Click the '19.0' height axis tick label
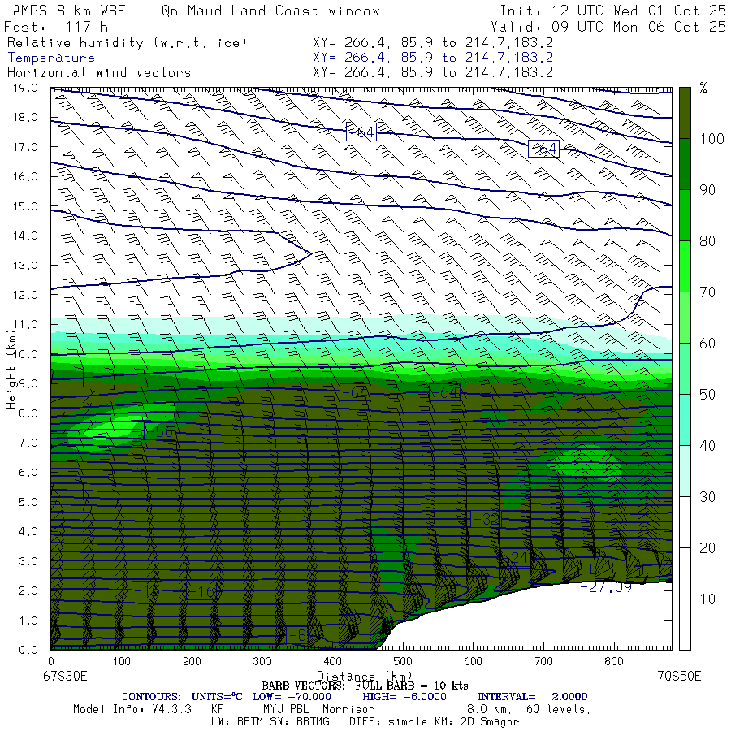 [x=25, y=88]
